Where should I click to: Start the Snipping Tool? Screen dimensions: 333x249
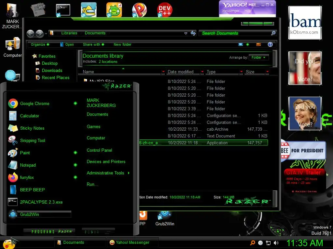27,140
